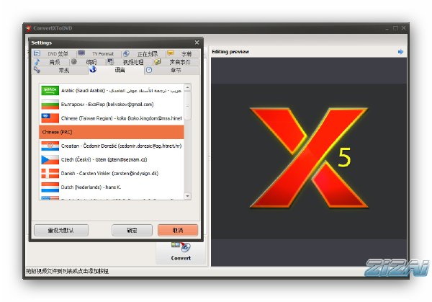This screenshot has width=432, height=302.
Task: Select the 字幕 subtitles tab
Action: (183, 53)
